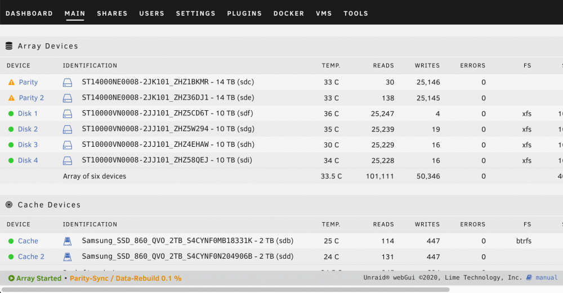563x293 pixels.
Task: Open the Disk 1 device link
Action: 28,114
